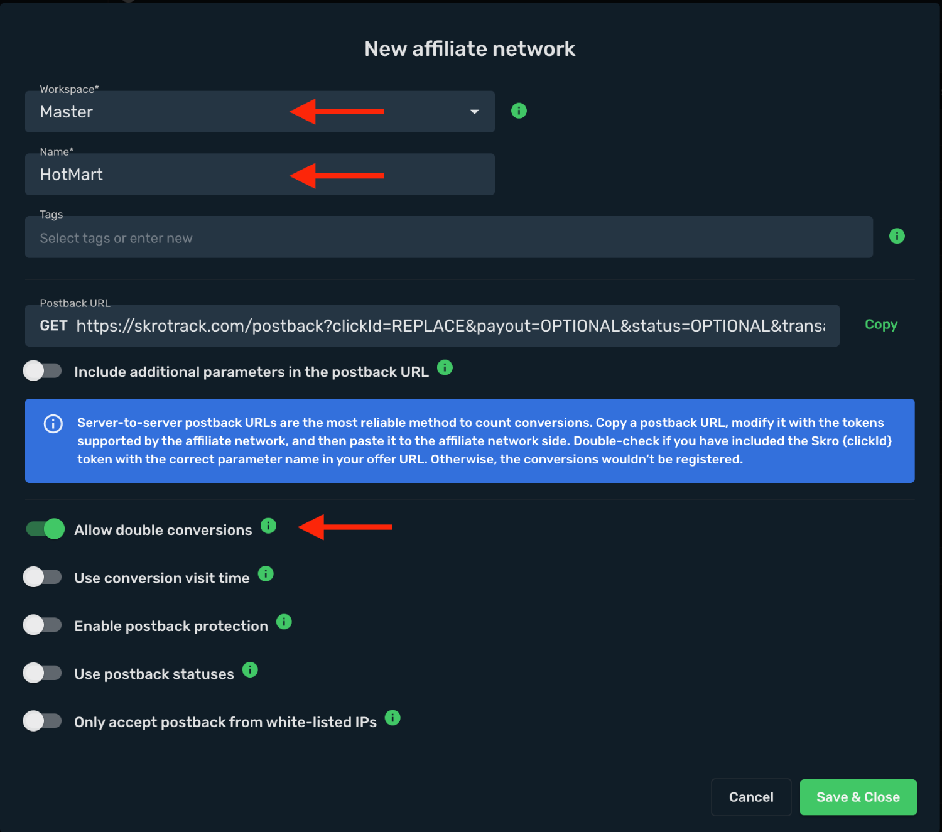942x832 pixels.
Task: Cancel the new affiliate network dialog
Action: pos(751,797)
